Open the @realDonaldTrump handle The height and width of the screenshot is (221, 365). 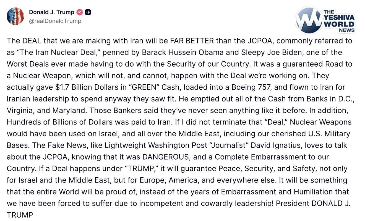55,21
